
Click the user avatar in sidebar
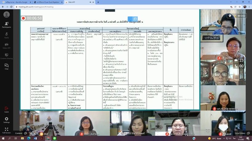(x=6, y=14)
